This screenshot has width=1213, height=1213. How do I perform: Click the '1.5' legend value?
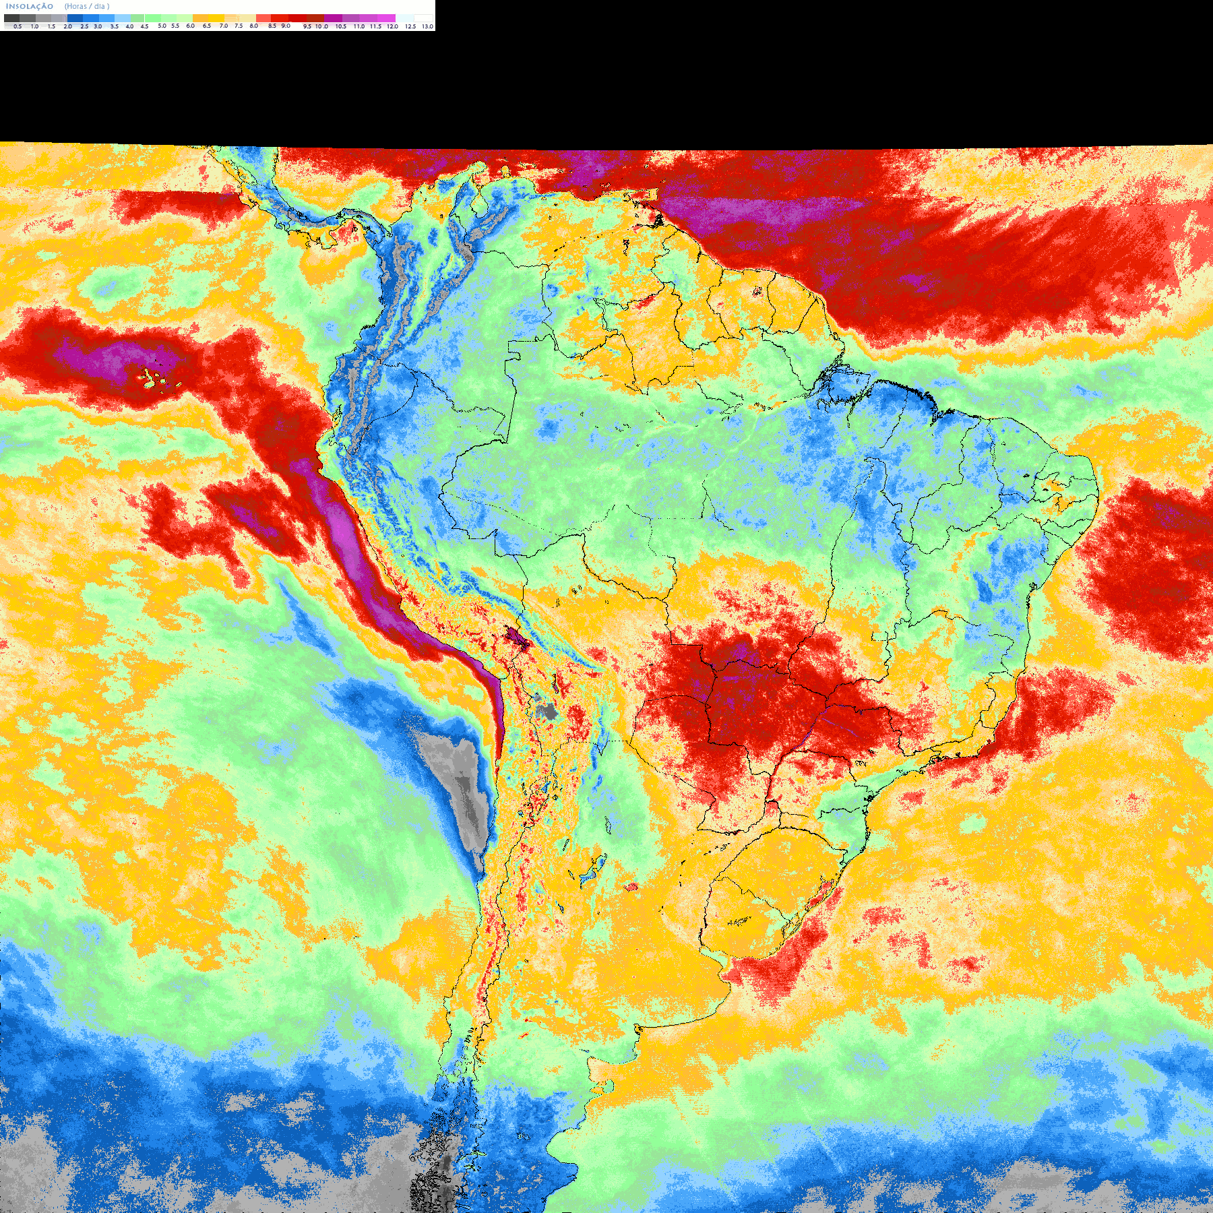[51, 26]
